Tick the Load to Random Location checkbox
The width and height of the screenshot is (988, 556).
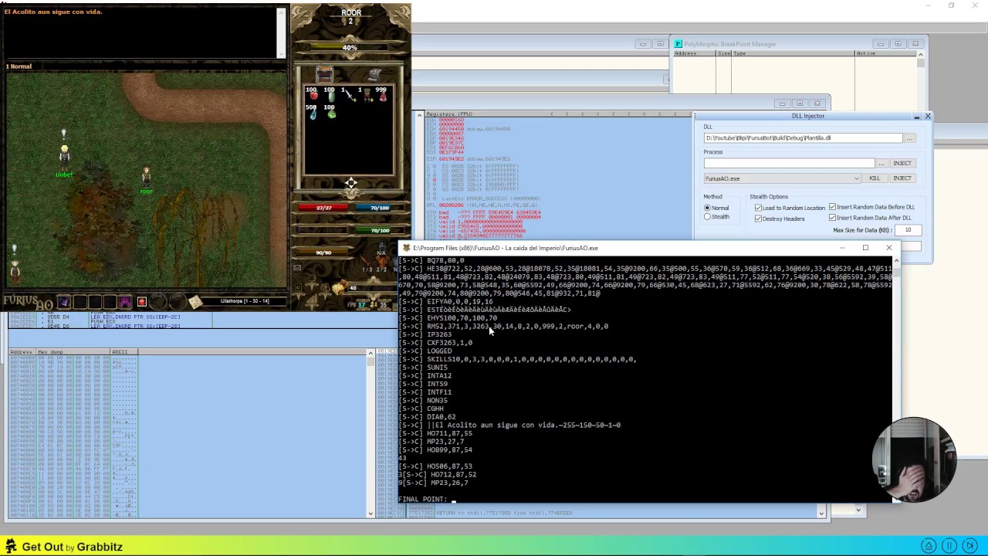[x=758, y=208]
